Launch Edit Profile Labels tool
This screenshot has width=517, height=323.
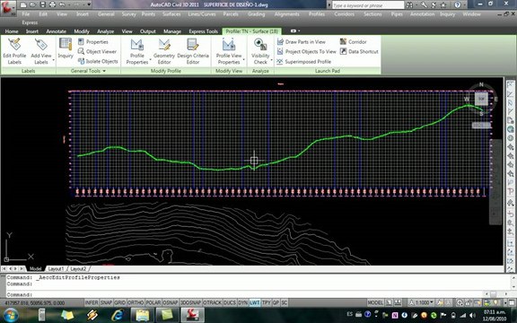14,51
